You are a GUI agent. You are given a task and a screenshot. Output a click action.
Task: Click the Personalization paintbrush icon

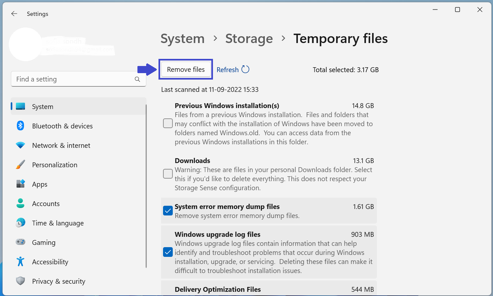(x=20, y=165)
